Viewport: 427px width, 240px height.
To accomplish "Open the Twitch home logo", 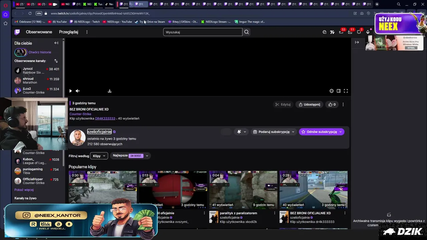I will coord(17,32).
